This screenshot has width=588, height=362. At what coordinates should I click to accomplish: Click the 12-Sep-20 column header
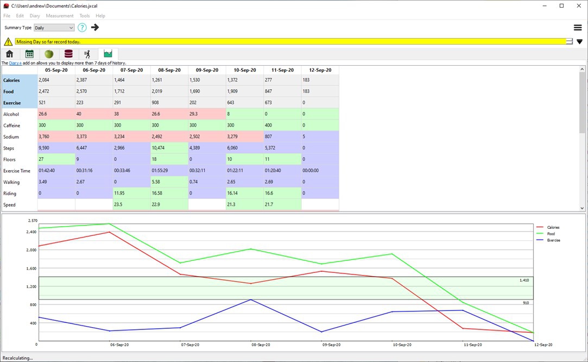pos(320,70)
